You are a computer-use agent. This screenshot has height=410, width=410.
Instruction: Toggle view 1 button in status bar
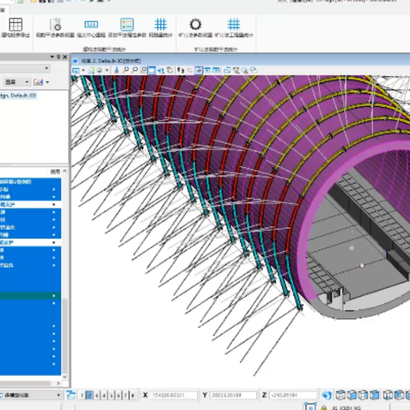(82, 395)
